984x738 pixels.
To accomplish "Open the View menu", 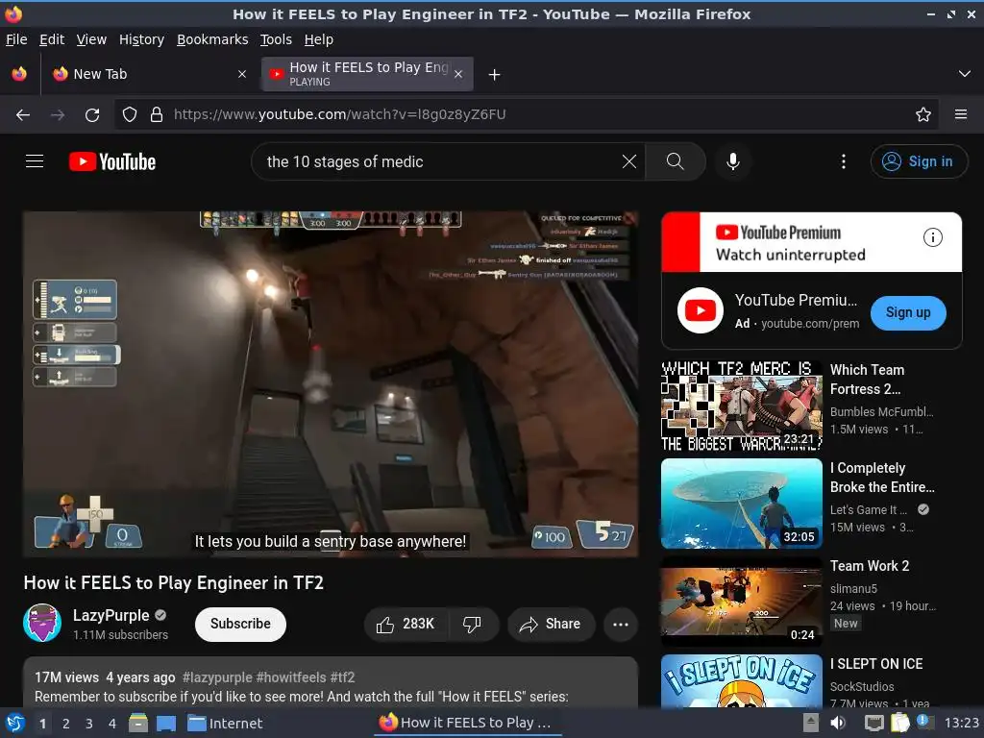I will click(x=91, y=39).
